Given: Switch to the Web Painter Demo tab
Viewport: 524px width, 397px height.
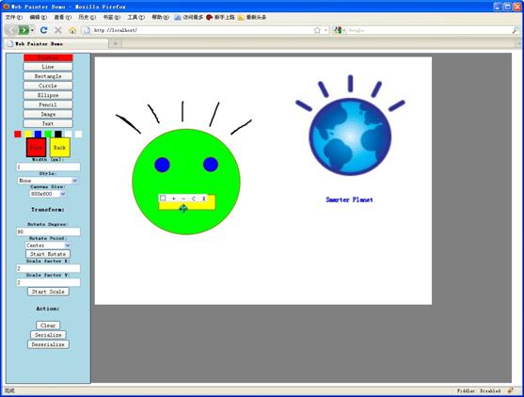Looking at the screenshot, I should click(x=56, y=43).
